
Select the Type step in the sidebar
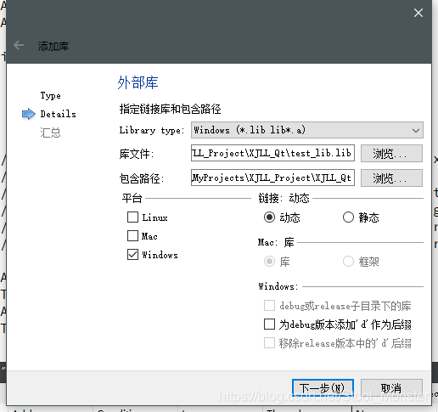click(50, 96)
